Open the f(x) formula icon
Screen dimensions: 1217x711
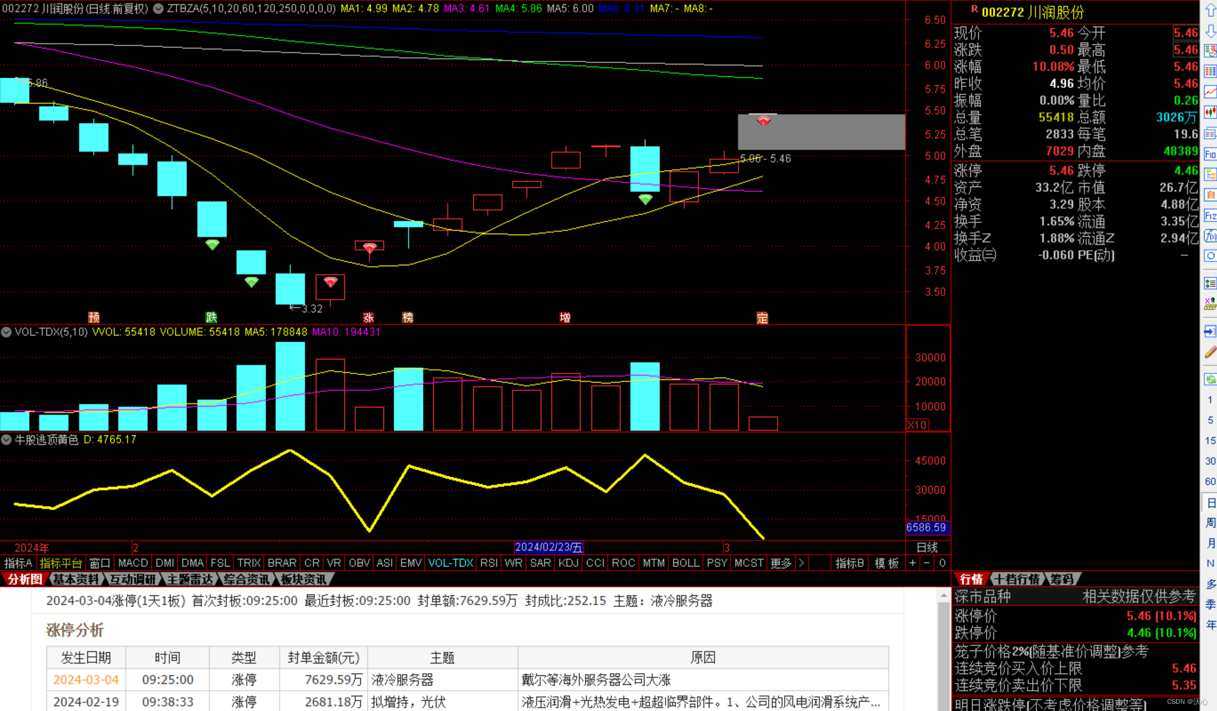(x=1210, y=236)
